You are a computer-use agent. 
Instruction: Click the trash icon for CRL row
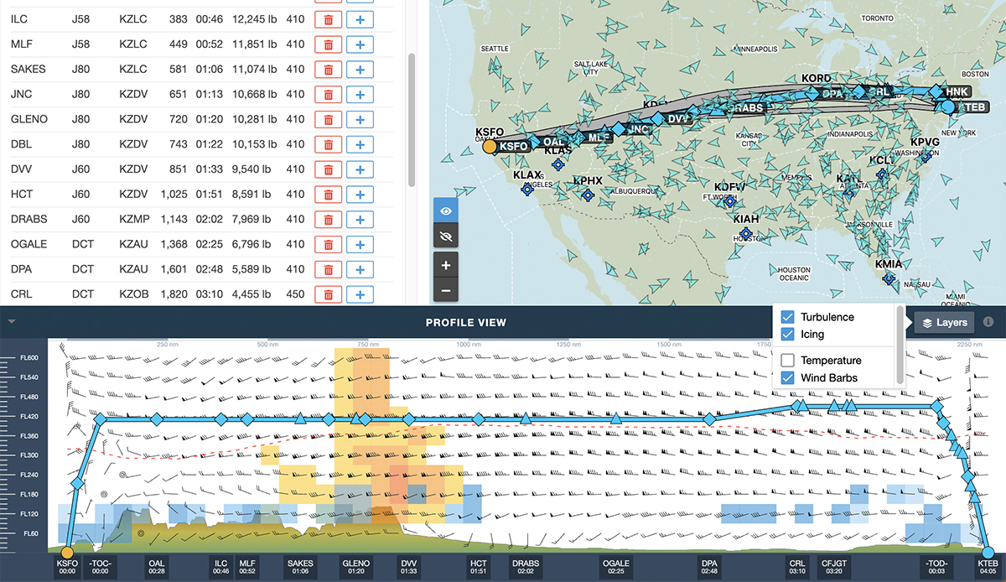pos(328,294)
